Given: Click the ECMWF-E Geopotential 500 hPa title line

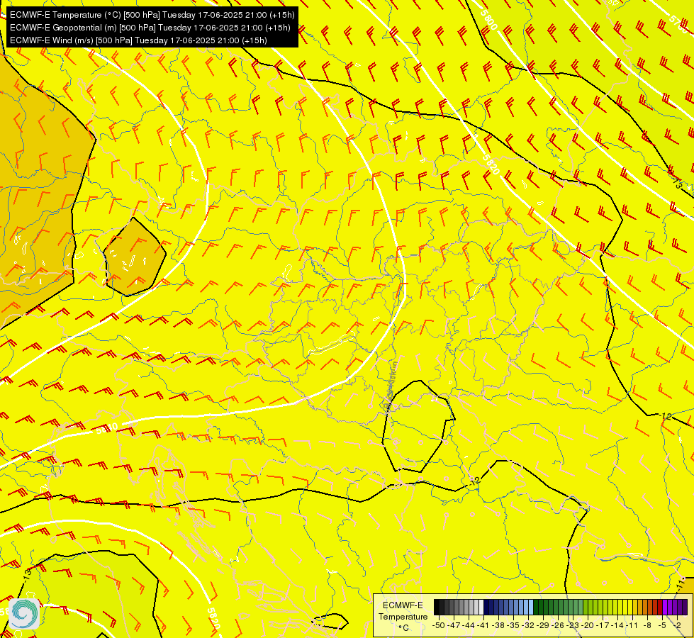Looking at the screenshot, I should (x=150, y=28).
